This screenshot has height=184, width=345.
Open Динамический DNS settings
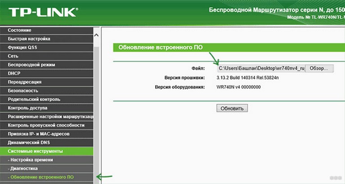point(46,142)
